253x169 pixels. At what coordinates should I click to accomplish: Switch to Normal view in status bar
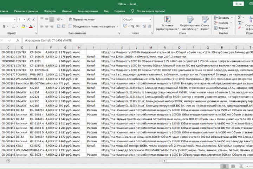coord(224,166)
